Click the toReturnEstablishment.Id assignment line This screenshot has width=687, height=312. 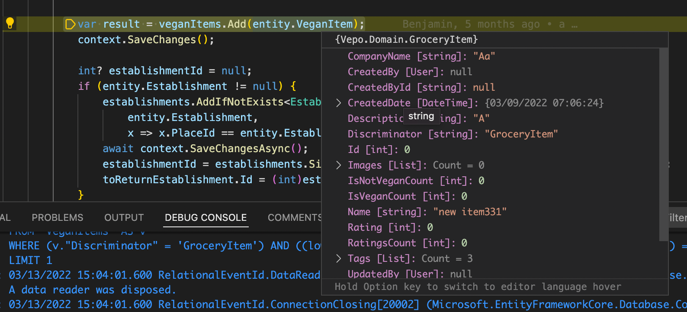[x=212, y=180]
